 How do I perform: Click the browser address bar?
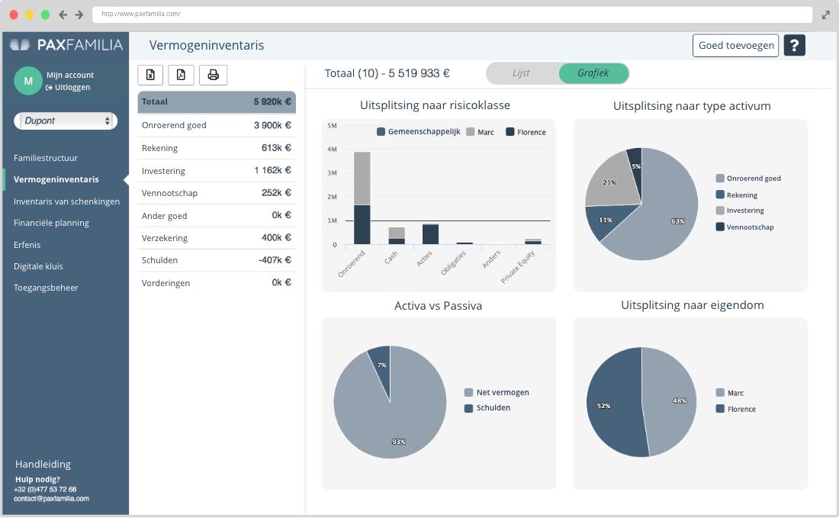tap(450, 14)
